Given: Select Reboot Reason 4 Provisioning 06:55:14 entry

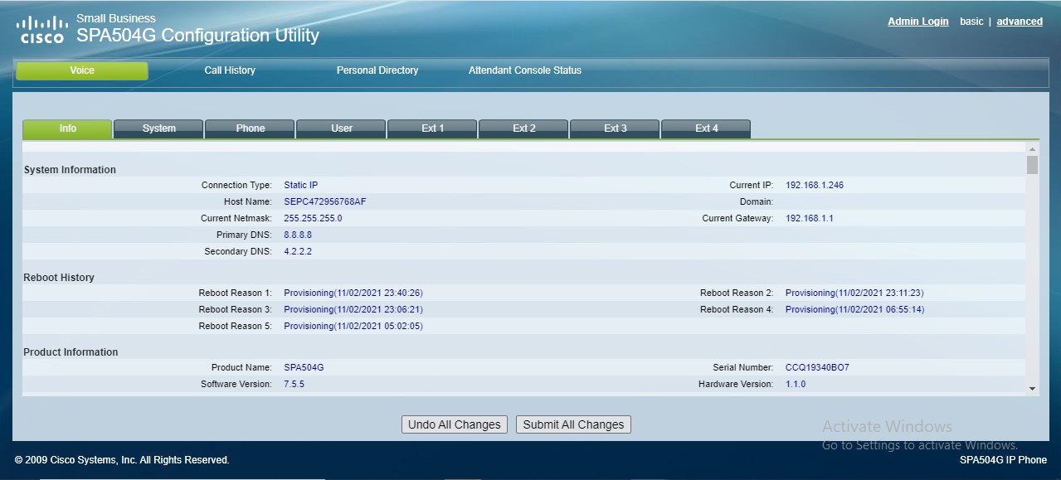Looking at the screenshot, I should coord(855,309).
